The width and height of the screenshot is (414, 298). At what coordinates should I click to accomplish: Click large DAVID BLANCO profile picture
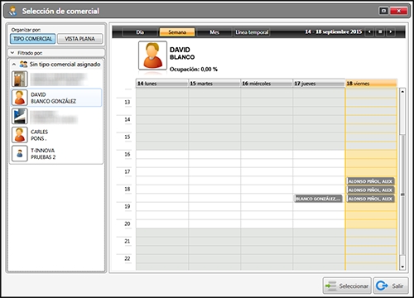[152, 55]
